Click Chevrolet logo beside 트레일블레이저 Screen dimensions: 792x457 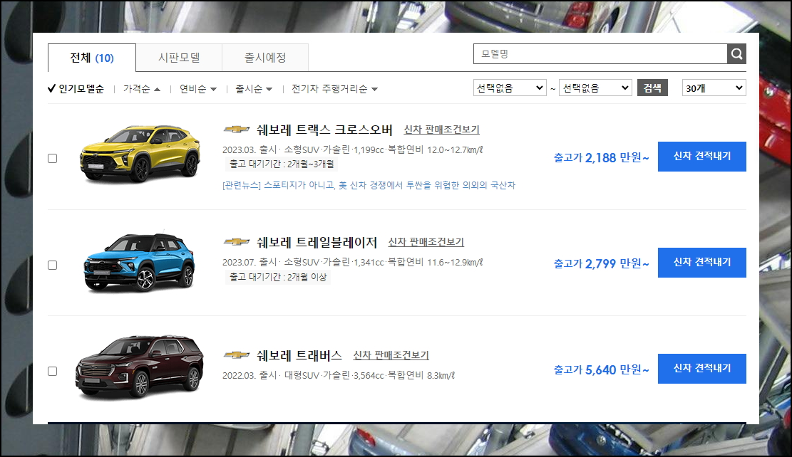pos(237,242)
